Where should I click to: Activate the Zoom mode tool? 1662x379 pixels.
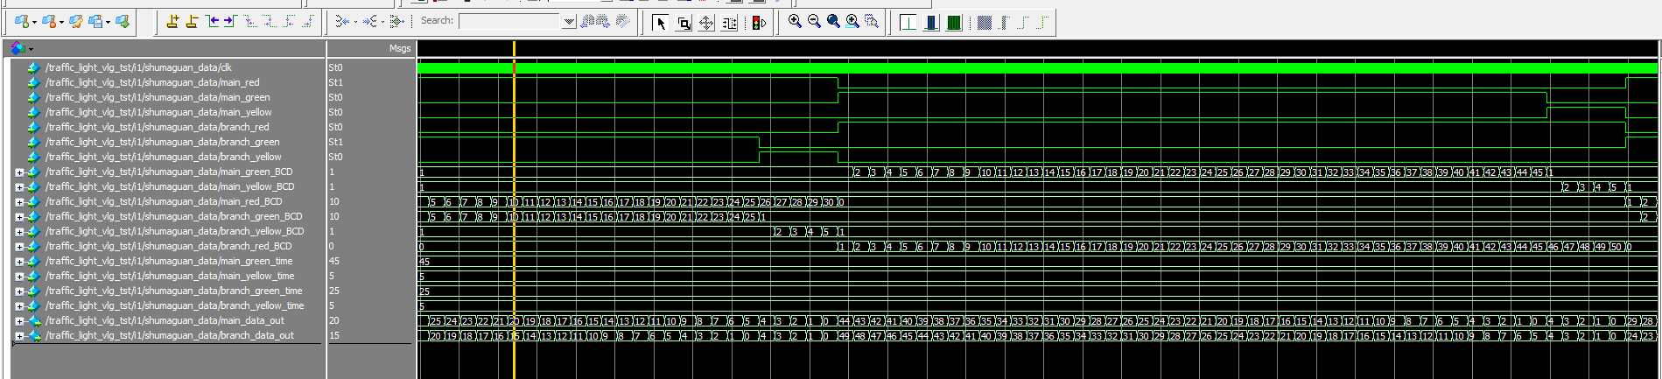684,22
